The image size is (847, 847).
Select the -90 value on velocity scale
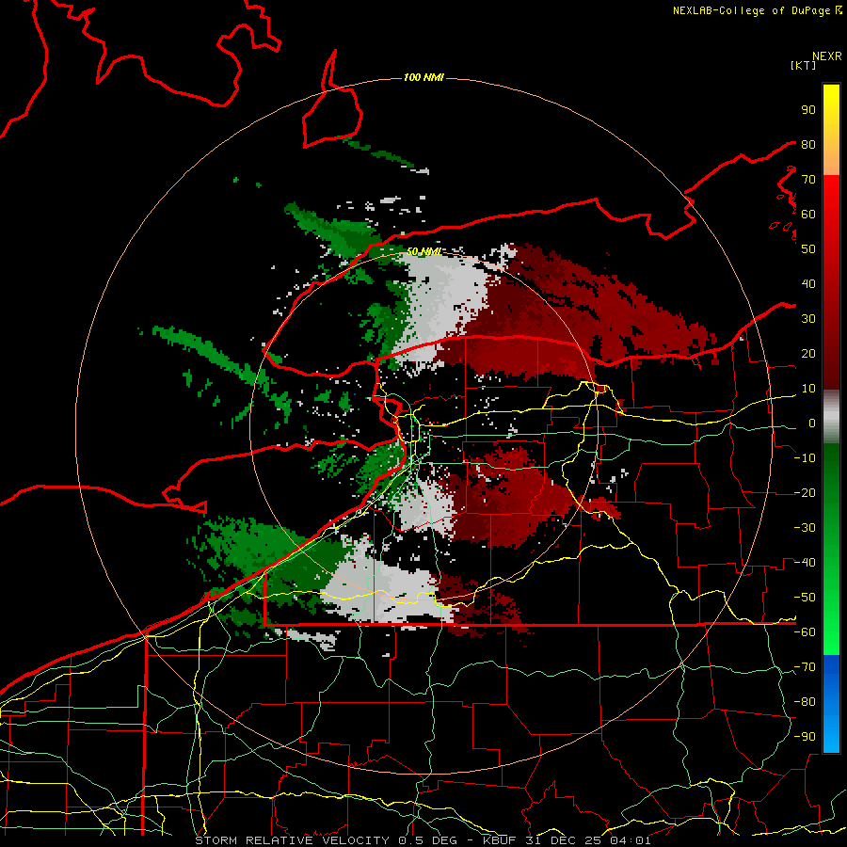tap(805, 737)
